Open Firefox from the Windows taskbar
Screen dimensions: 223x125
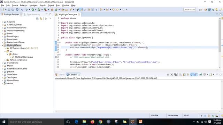point(92,122)
